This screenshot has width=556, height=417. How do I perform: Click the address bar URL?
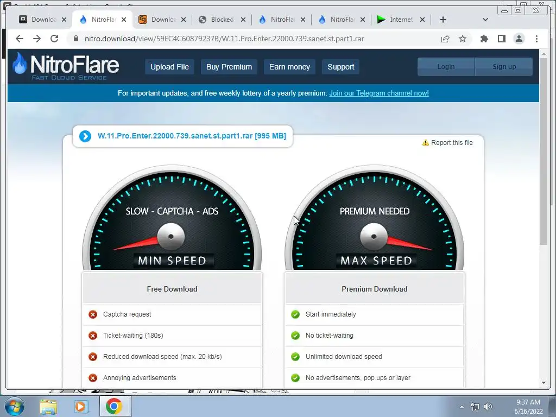224,39
